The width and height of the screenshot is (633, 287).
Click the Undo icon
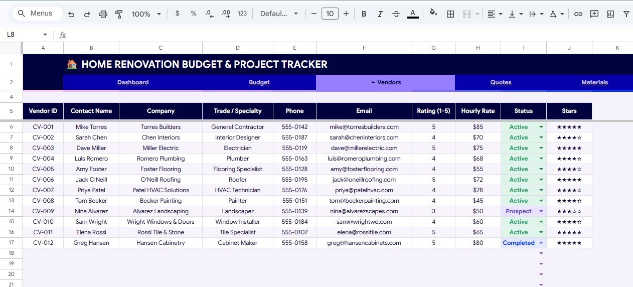(71, 14)
